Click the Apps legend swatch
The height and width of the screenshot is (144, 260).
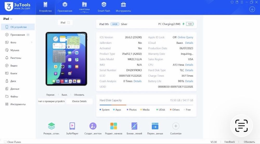click(114, 109)
